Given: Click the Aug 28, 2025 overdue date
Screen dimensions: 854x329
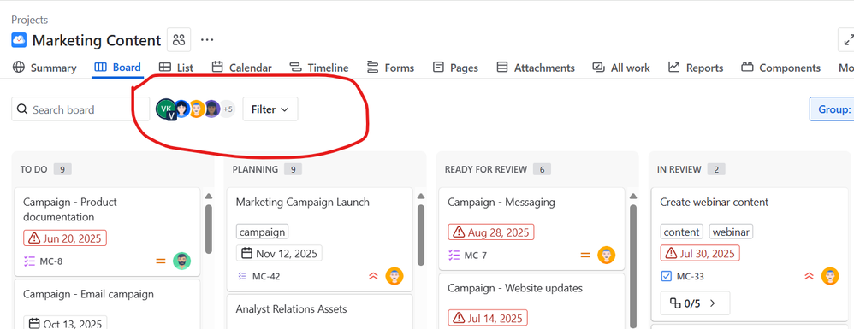Looking at the screenshot, I should pos(491,232).
